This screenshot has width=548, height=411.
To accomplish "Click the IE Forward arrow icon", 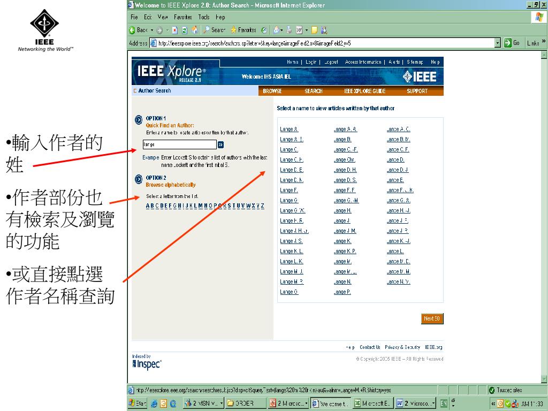I will click(x=159, y=31).
